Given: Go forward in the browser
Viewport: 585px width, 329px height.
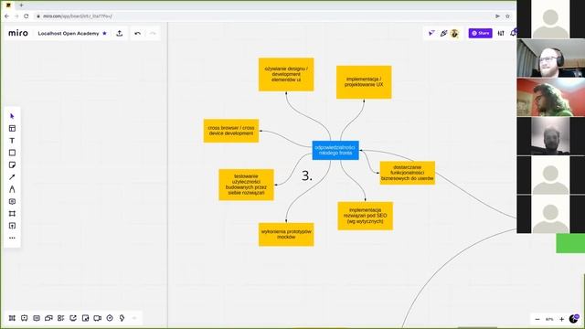Looking at the screenshot, I should coord(16,16).
